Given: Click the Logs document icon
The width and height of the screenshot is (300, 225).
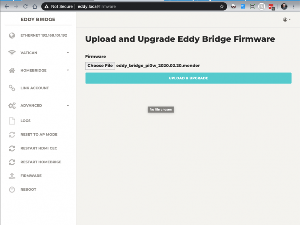Looking at the screenshot, I should (12, 121).
